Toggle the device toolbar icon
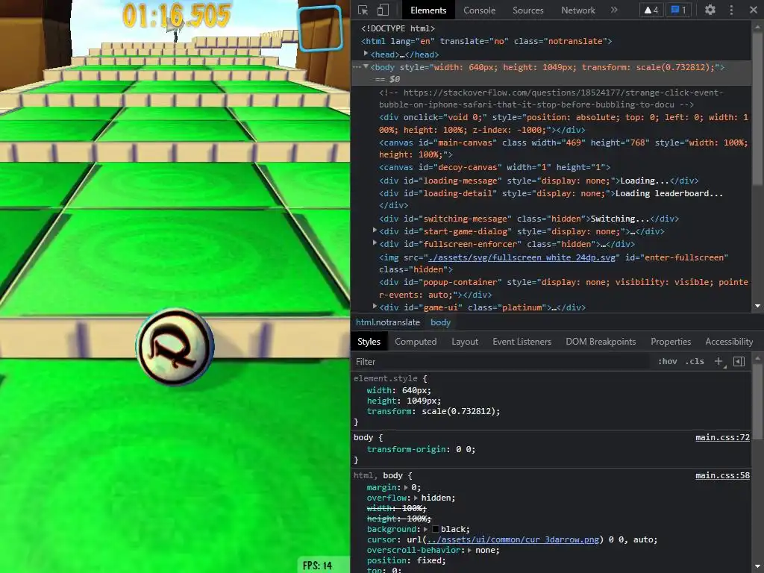Screen dimensions: 764x573 [383, 10]
